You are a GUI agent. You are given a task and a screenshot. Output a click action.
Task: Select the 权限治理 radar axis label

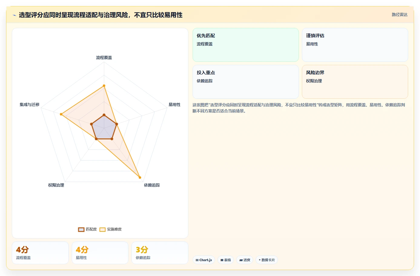pyautogui.click(x=56, y=185)
